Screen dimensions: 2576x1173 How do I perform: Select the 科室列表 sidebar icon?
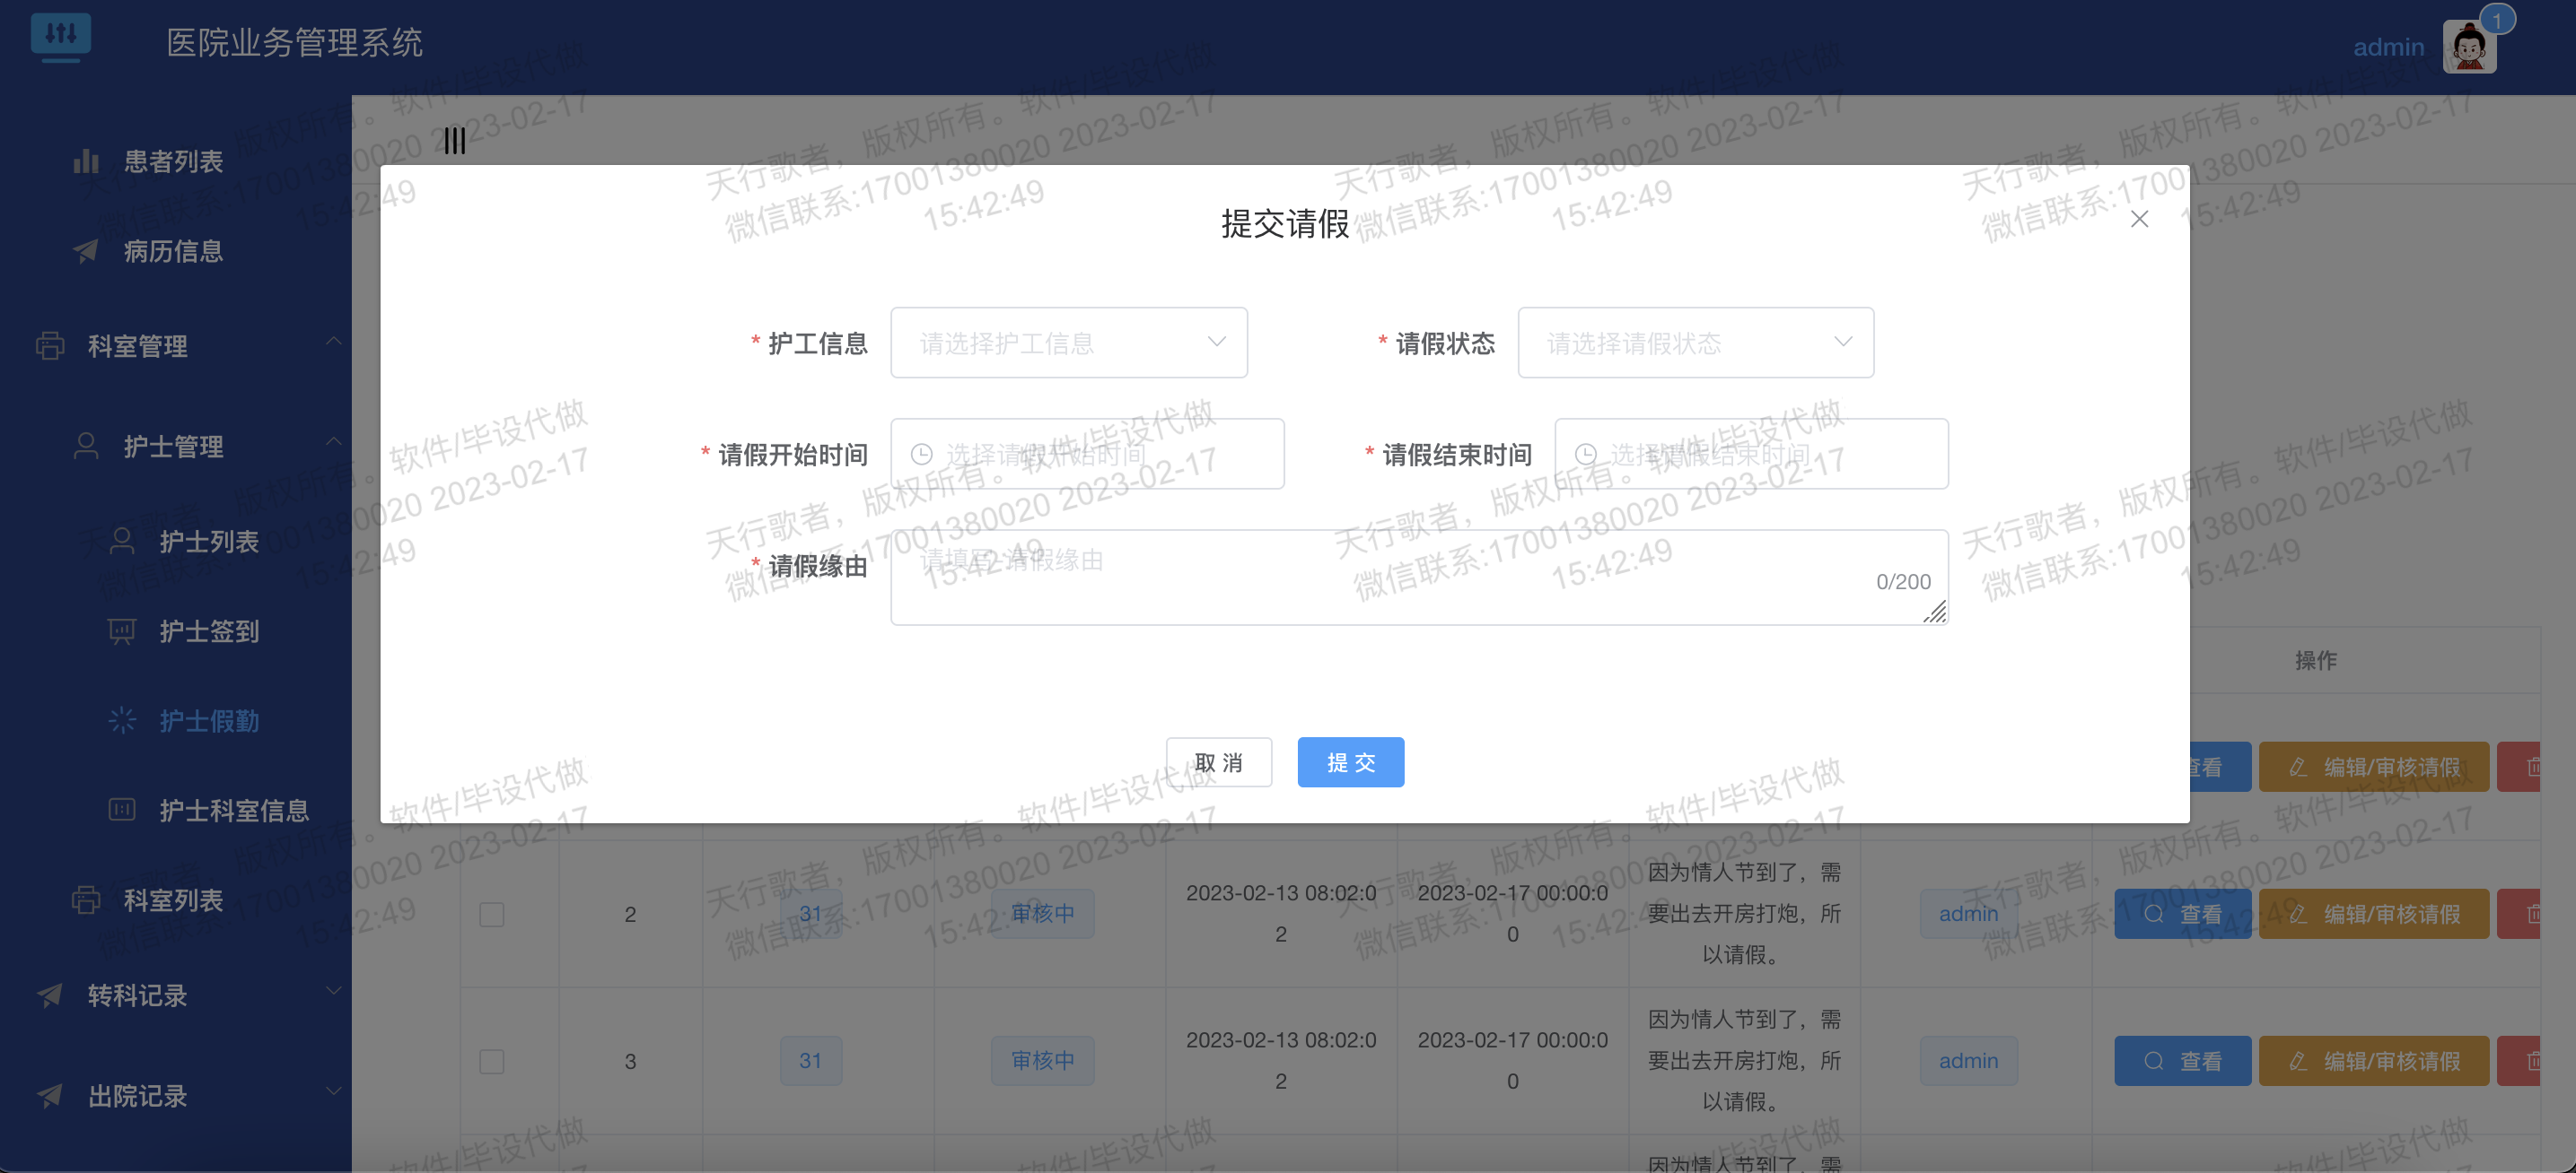[x=87, y=899]
